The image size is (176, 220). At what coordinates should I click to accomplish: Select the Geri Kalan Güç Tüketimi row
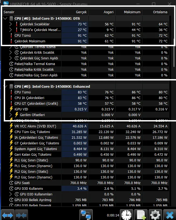pos(89,154)
